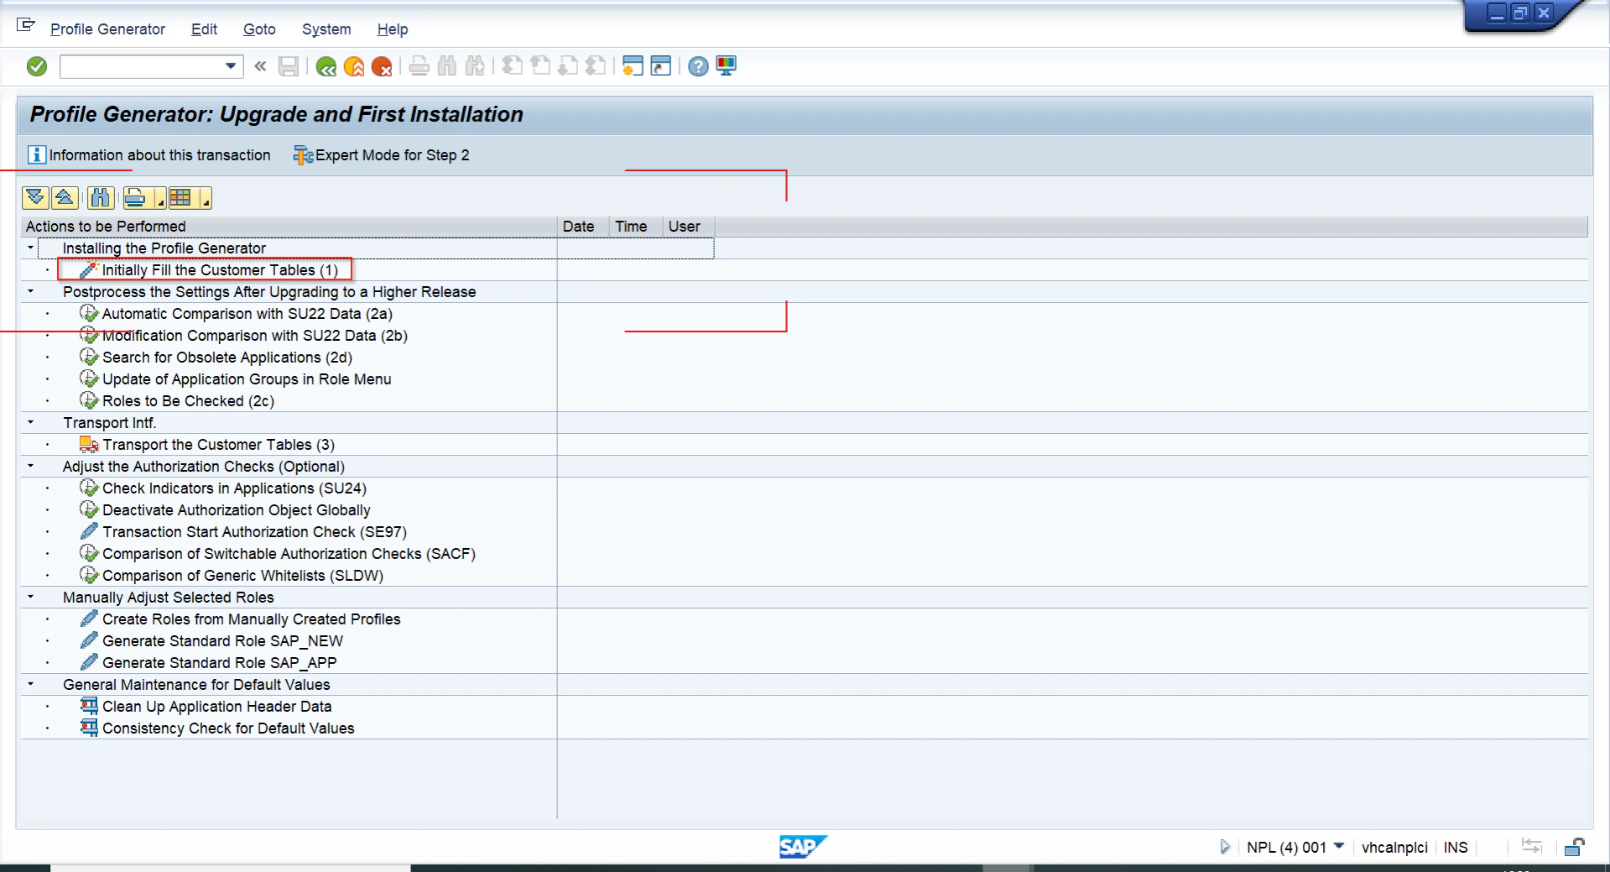1610x872 pixels.
Task: Click the Create New Session icon
Action: pyautogui.click(x=633, y=65)
